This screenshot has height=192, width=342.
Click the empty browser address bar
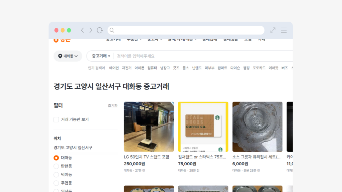[x=186, y=30]
